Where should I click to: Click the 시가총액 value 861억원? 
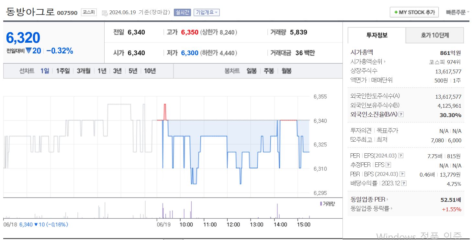pos(451,53)
